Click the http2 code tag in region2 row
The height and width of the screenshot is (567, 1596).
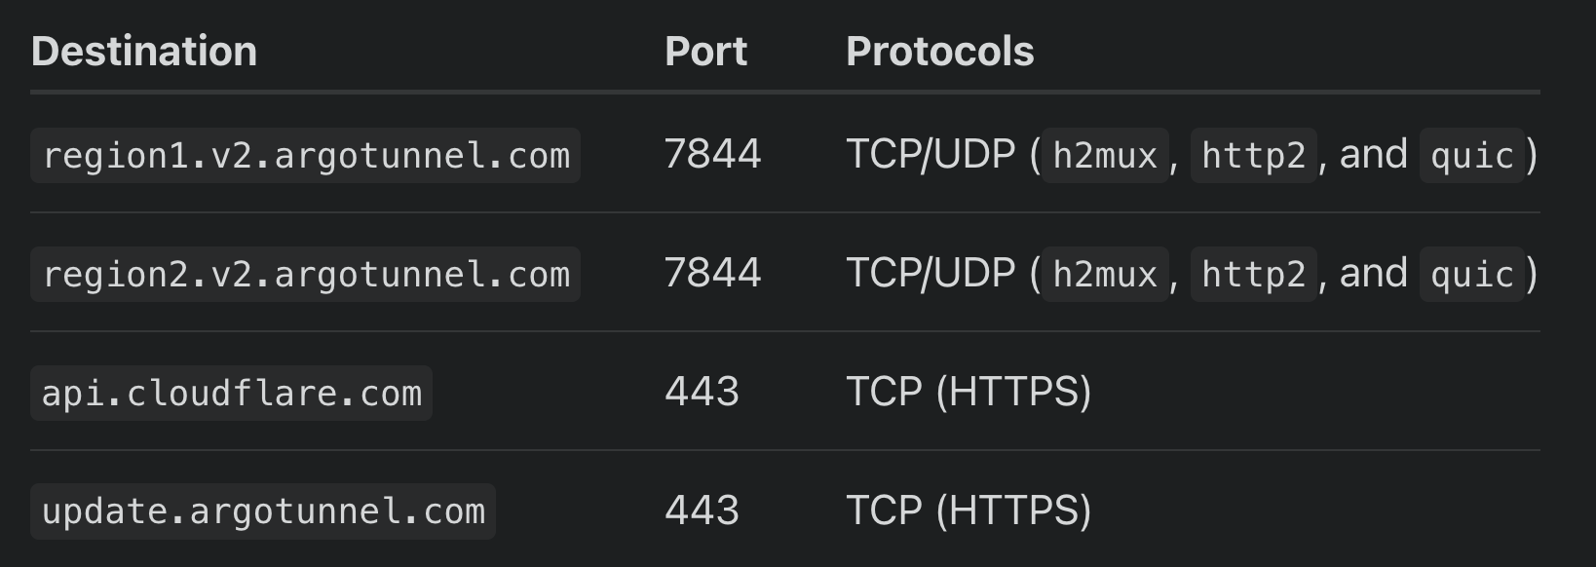click(1253, 275)
